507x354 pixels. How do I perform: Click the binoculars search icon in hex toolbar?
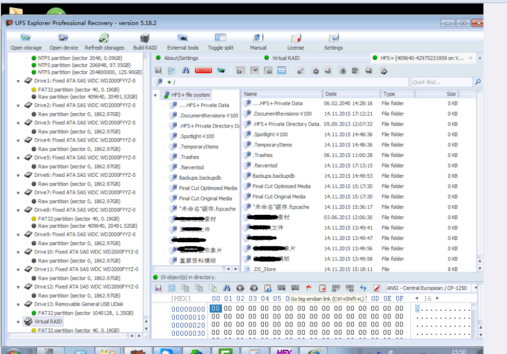pyautogui.click(x=226, y=288)
